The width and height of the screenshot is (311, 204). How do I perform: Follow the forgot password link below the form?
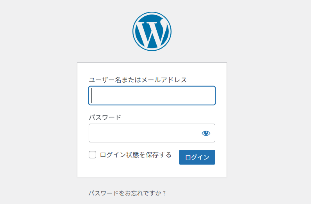[x=127, y=193]
